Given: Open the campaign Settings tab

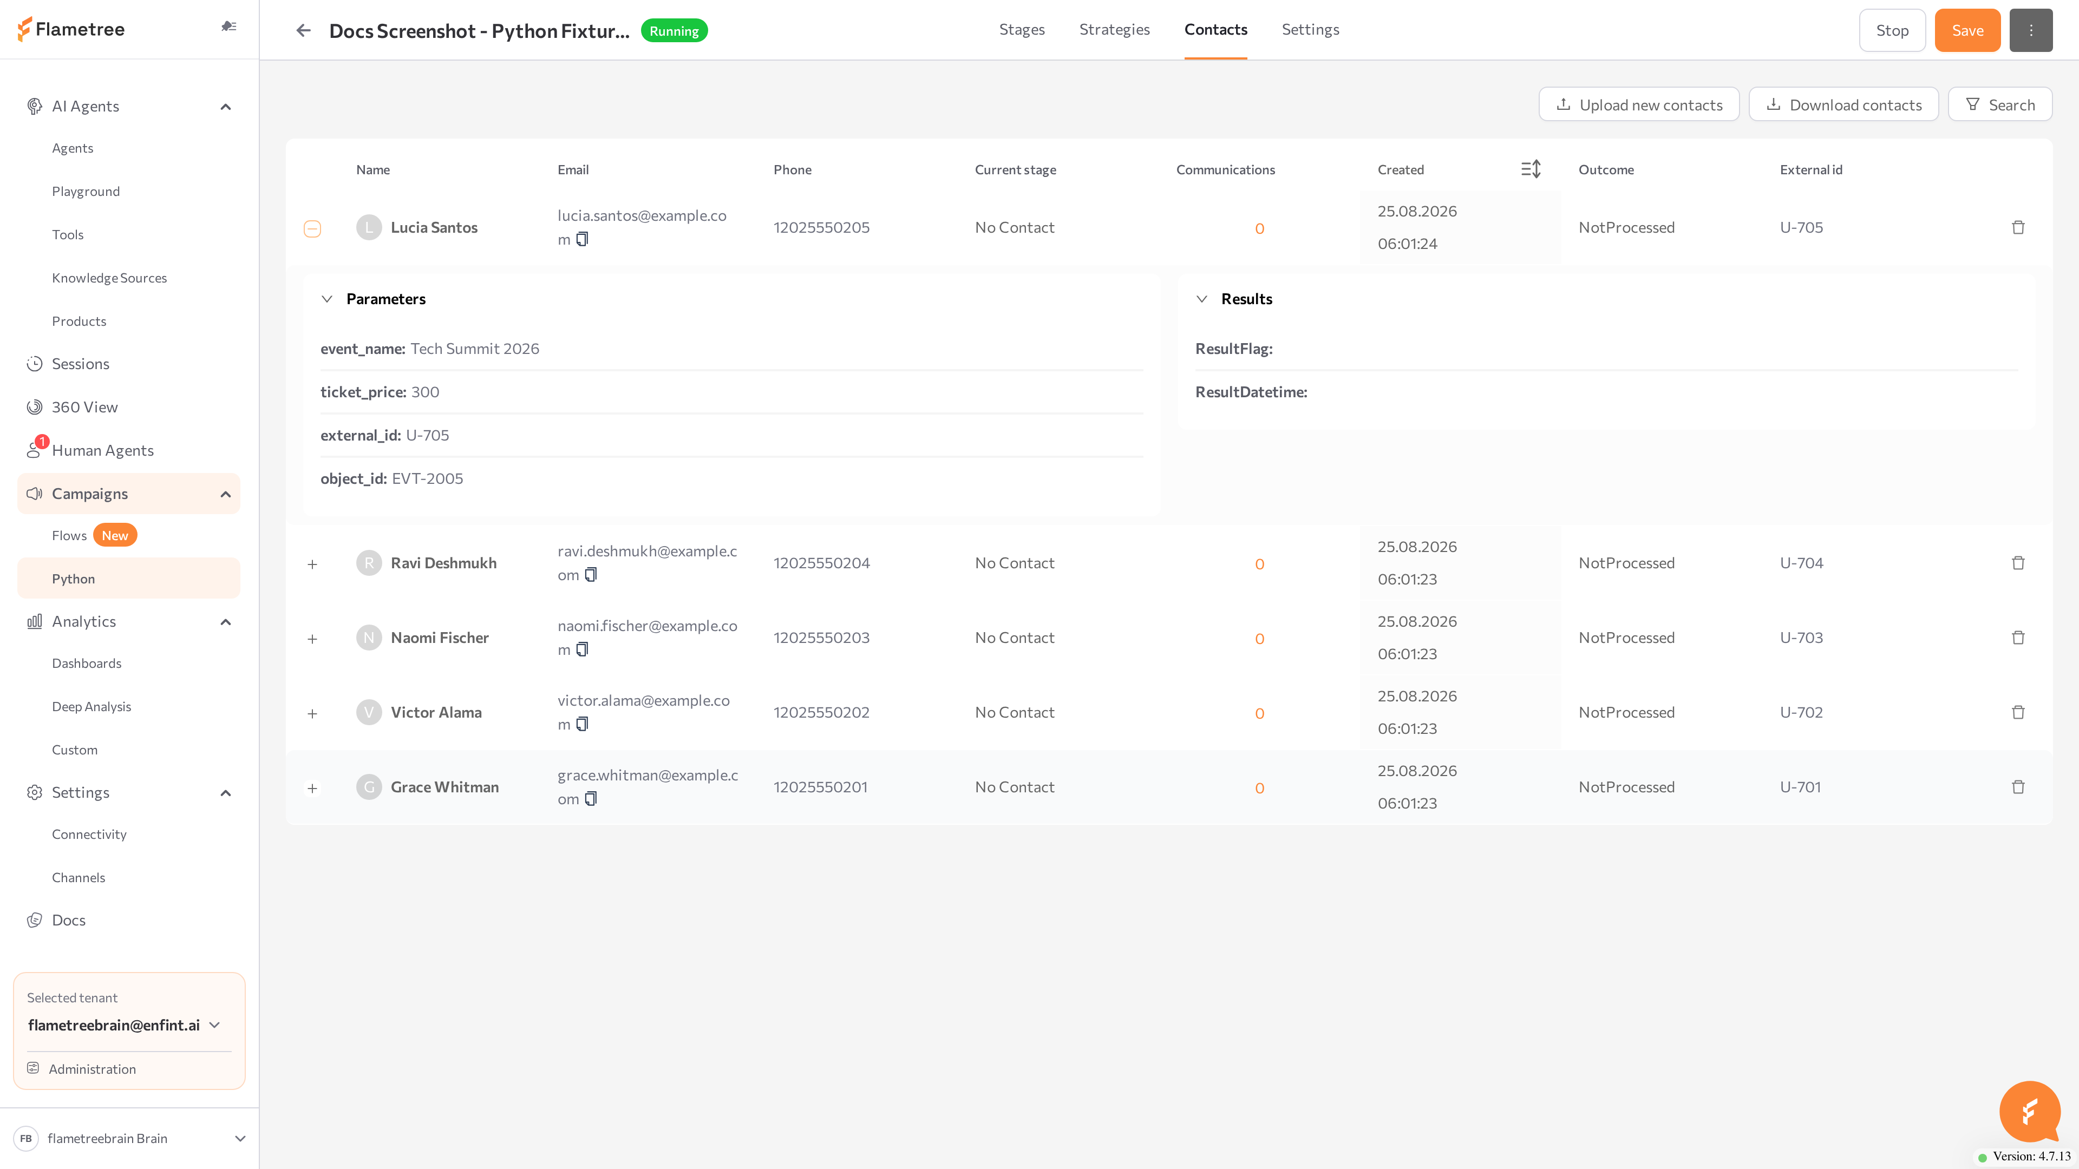Looking at the screenshot, I should click(1310, 30).
